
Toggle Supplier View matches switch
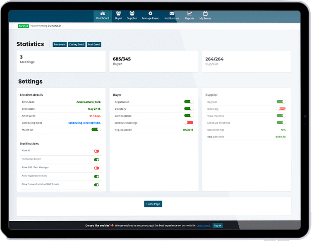[x=281, y=116]
